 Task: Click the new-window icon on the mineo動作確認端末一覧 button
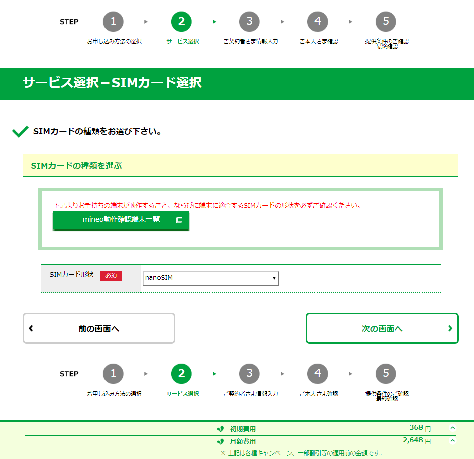(179, 220)
